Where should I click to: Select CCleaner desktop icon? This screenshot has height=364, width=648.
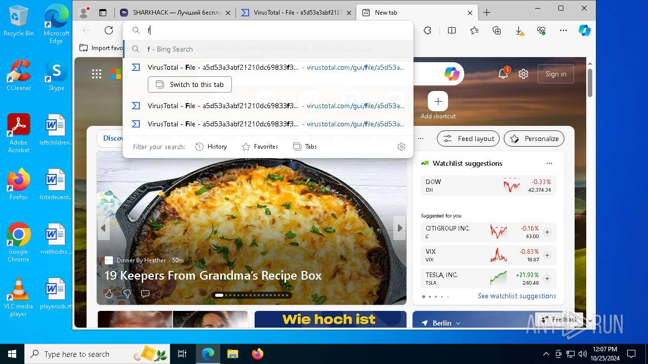coord(19,75)
